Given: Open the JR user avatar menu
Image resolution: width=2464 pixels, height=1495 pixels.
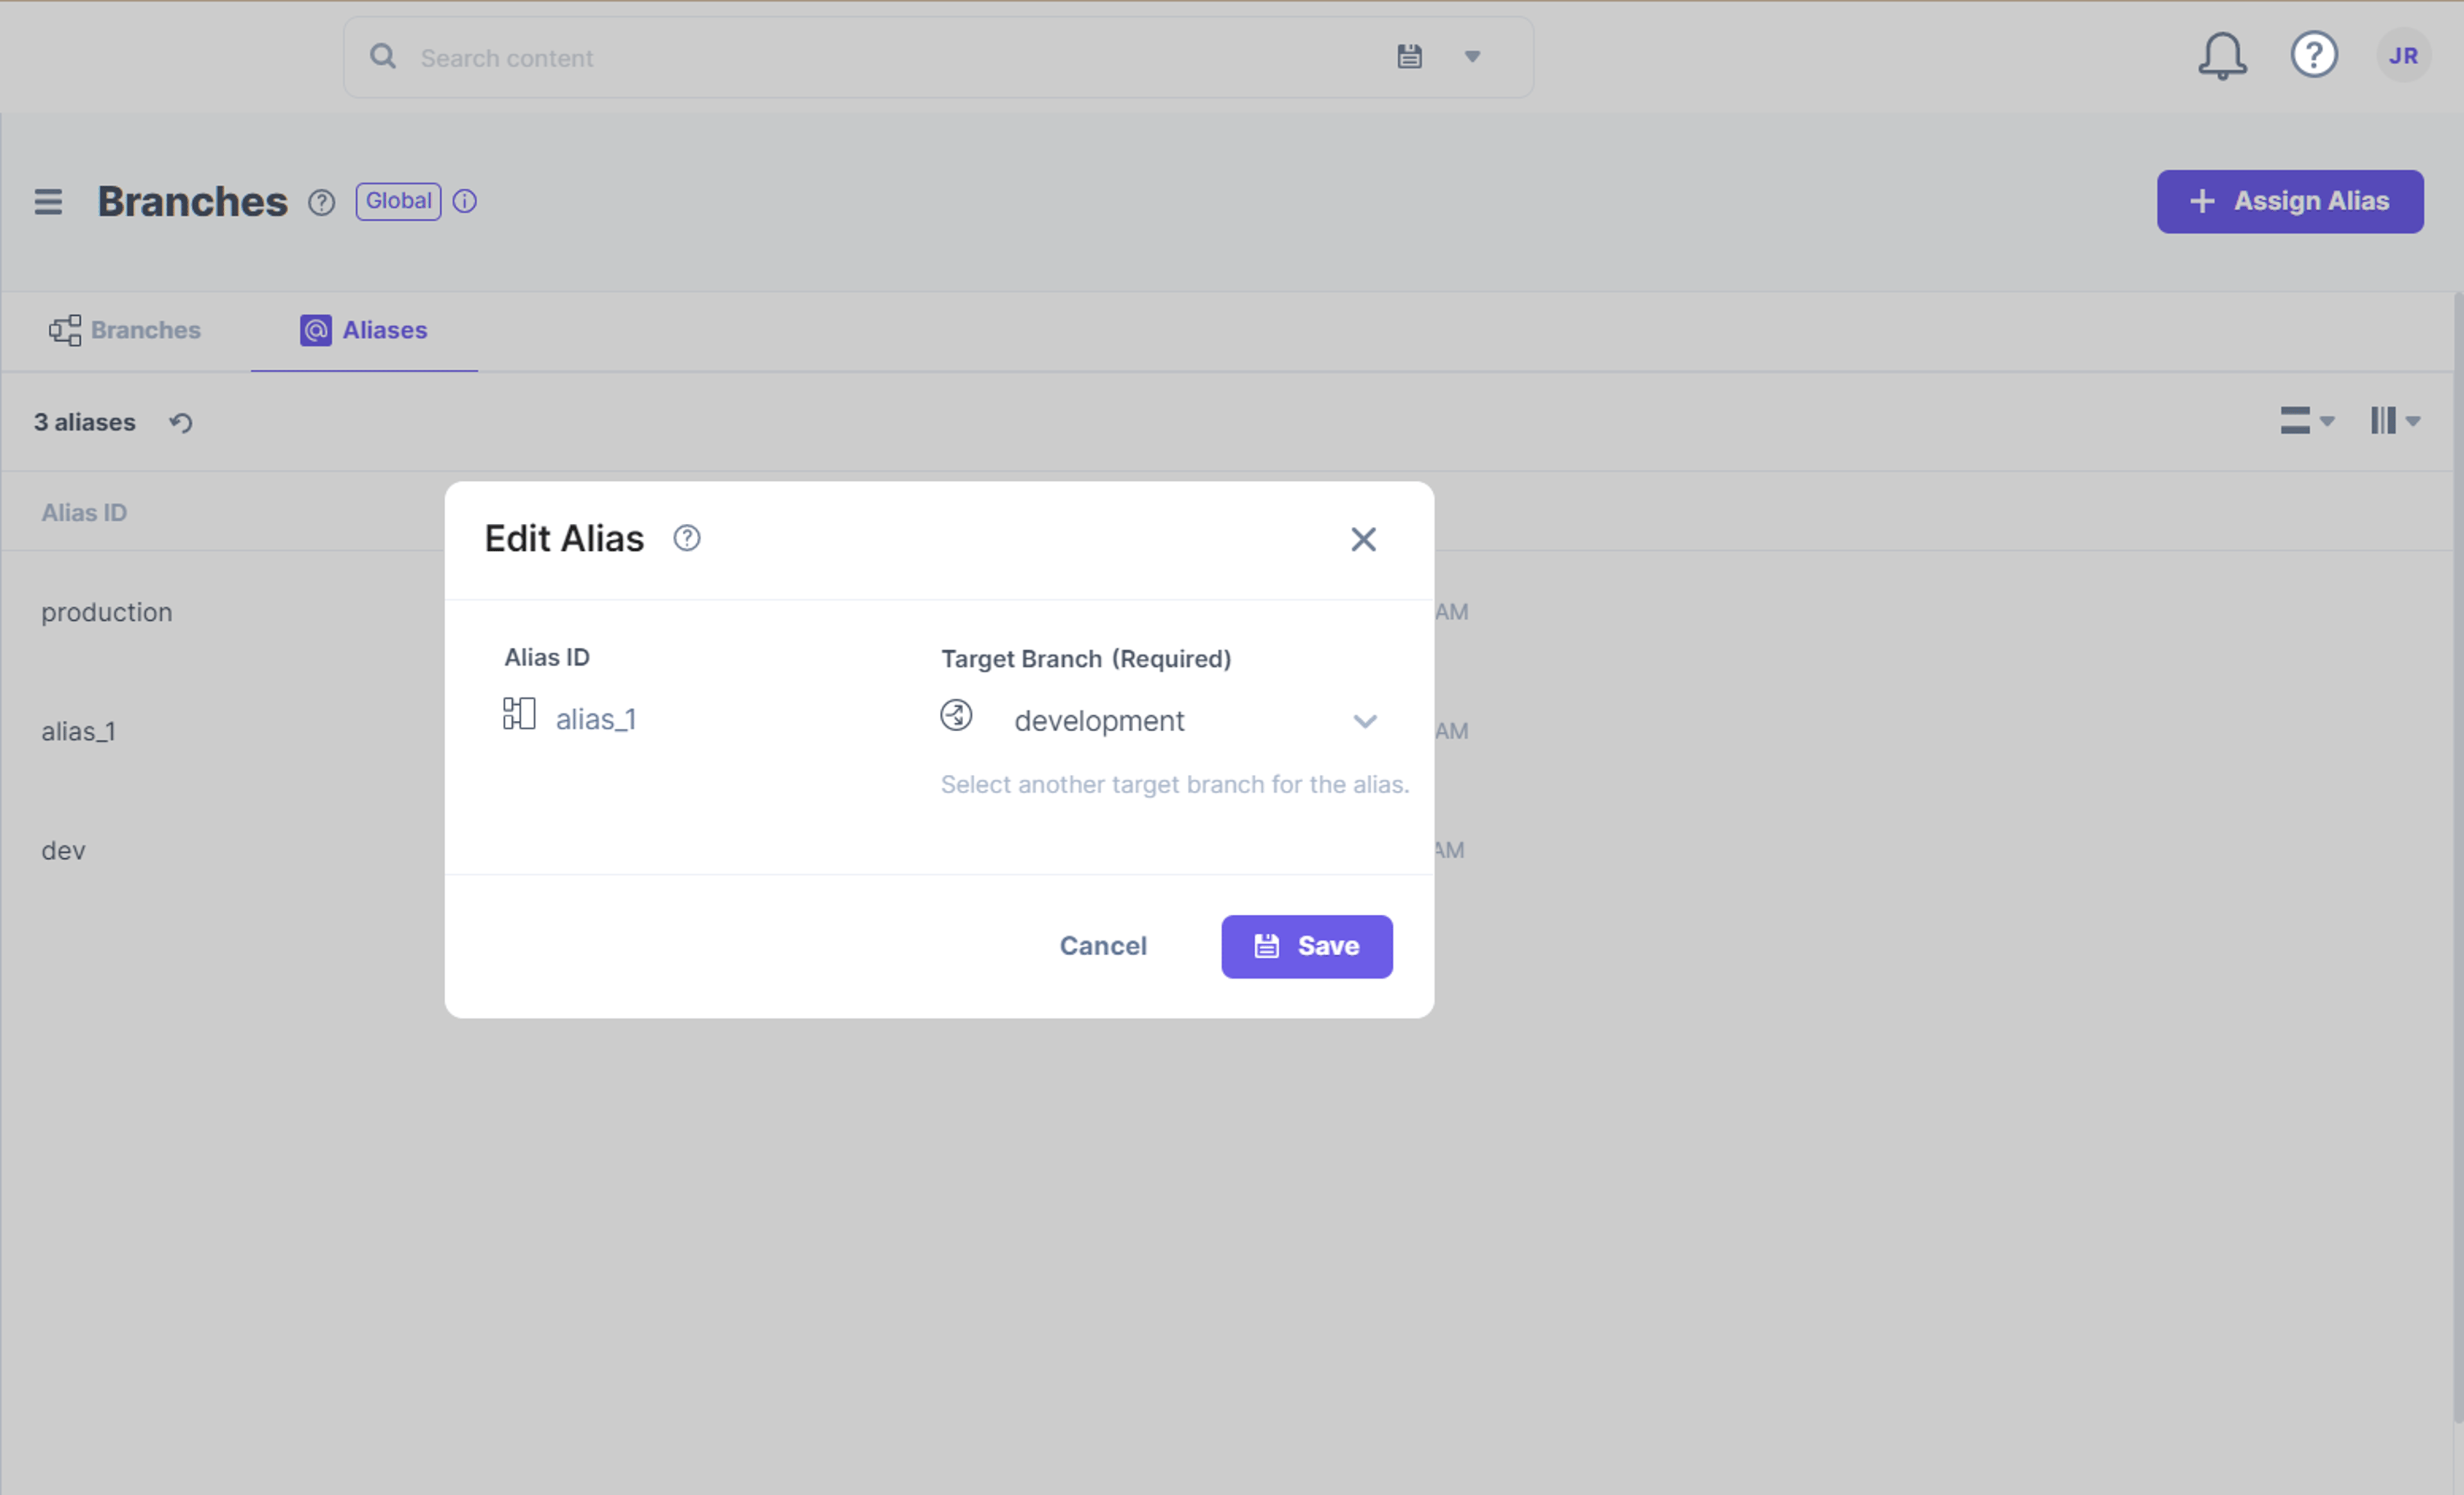Looking at the screenshot, I should [2403, 56].
